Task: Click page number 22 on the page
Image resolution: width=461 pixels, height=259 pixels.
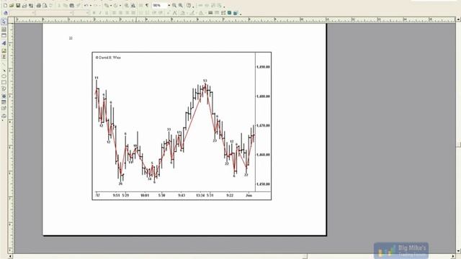Action: click(x=71, y=38)
